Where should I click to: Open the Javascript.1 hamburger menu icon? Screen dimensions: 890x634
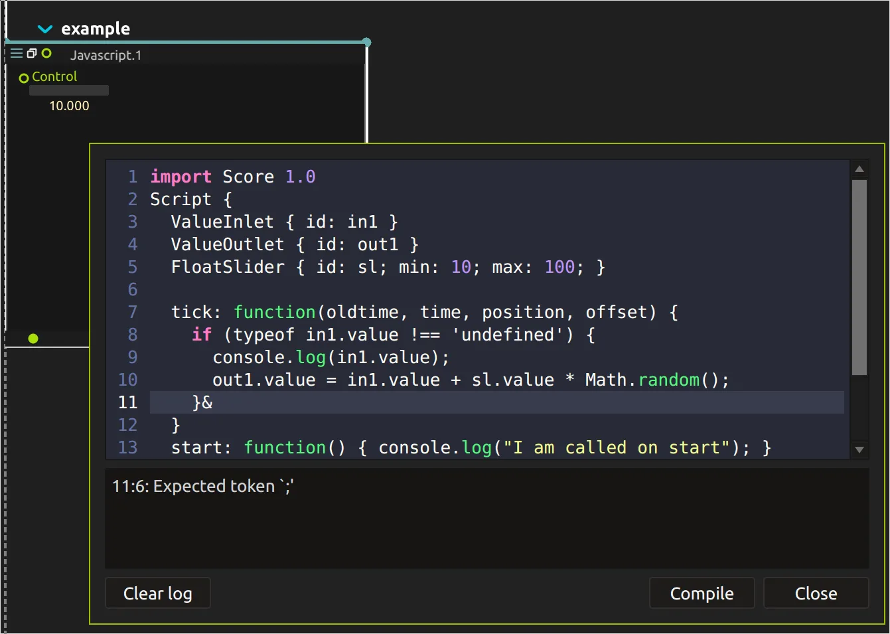coord(17,53)
